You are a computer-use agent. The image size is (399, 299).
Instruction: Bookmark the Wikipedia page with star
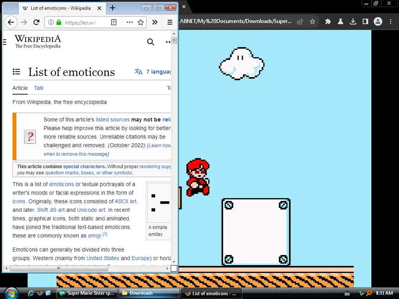[140, 22]
